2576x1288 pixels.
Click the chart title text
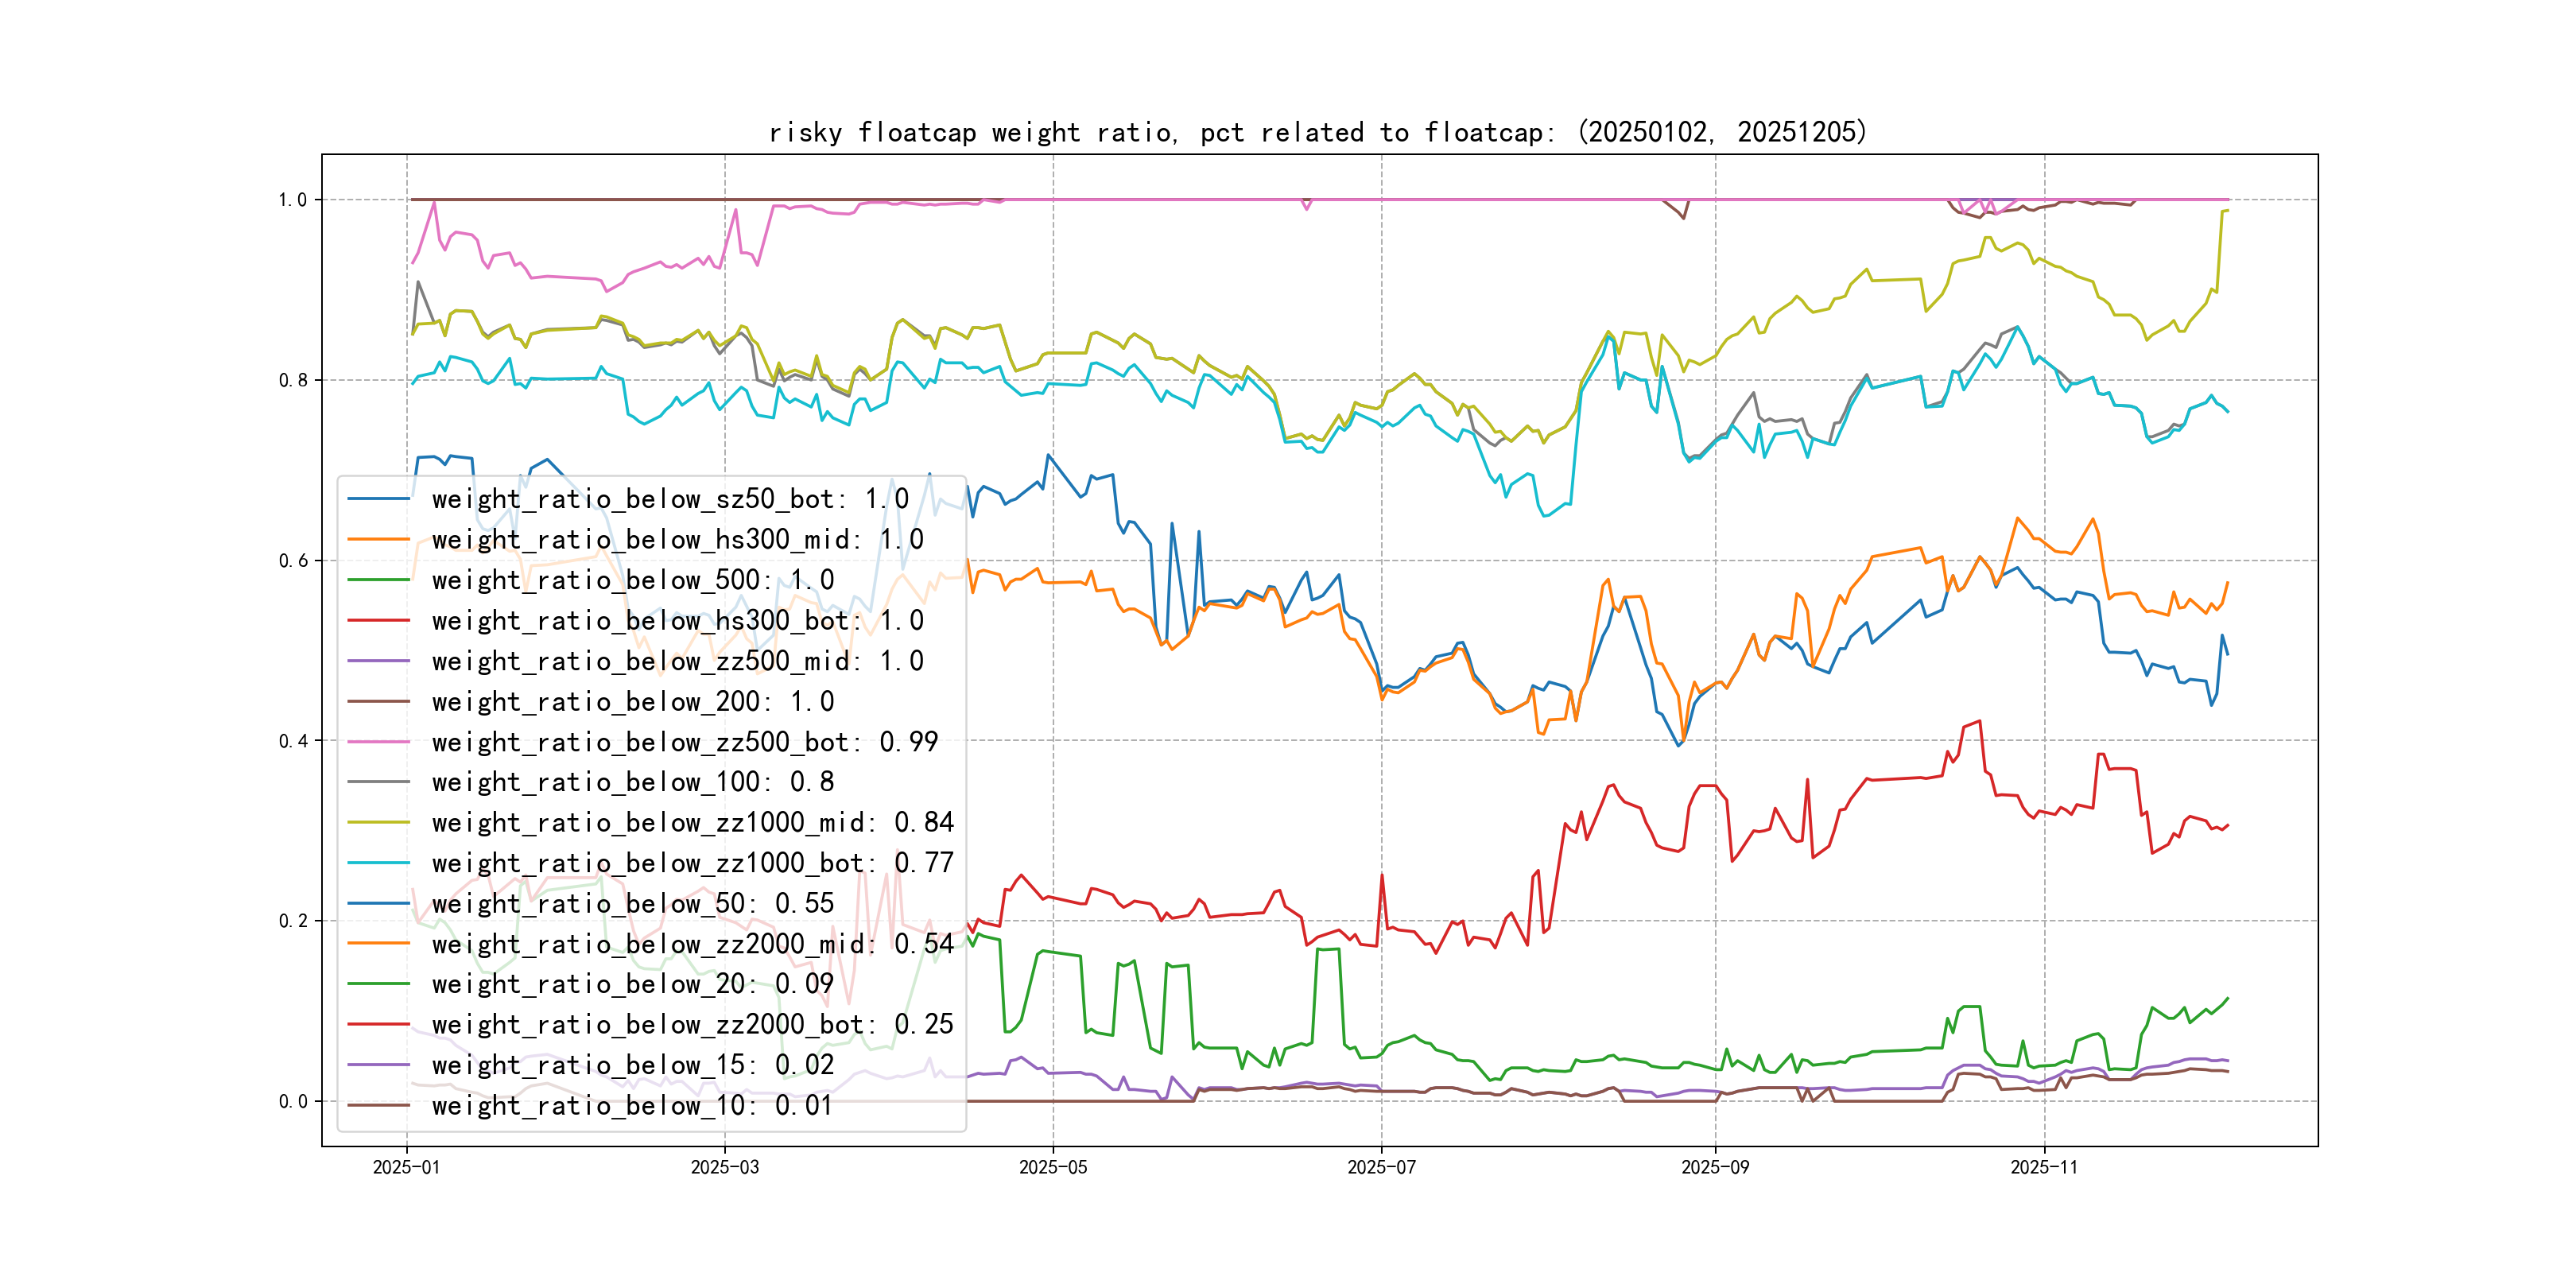coord(1317,132)
